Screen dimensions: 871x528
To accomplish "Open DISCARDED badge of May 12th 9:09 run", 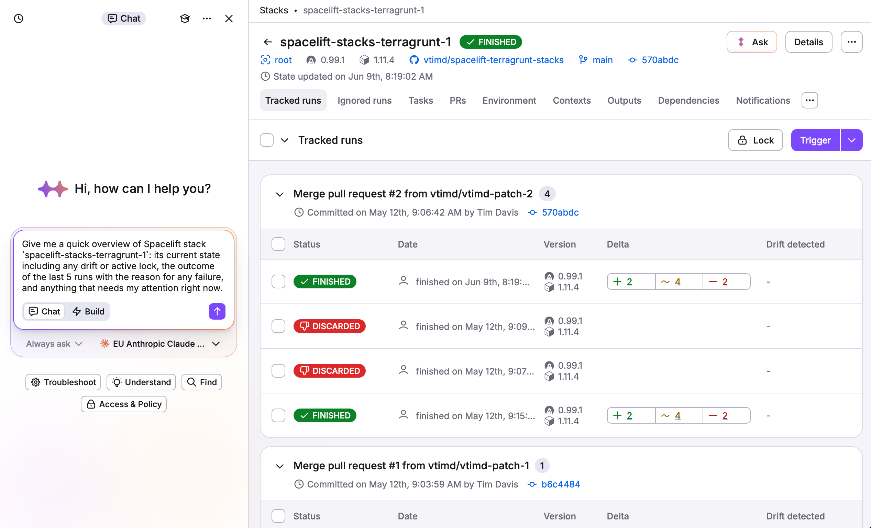I will coord(329,326).
